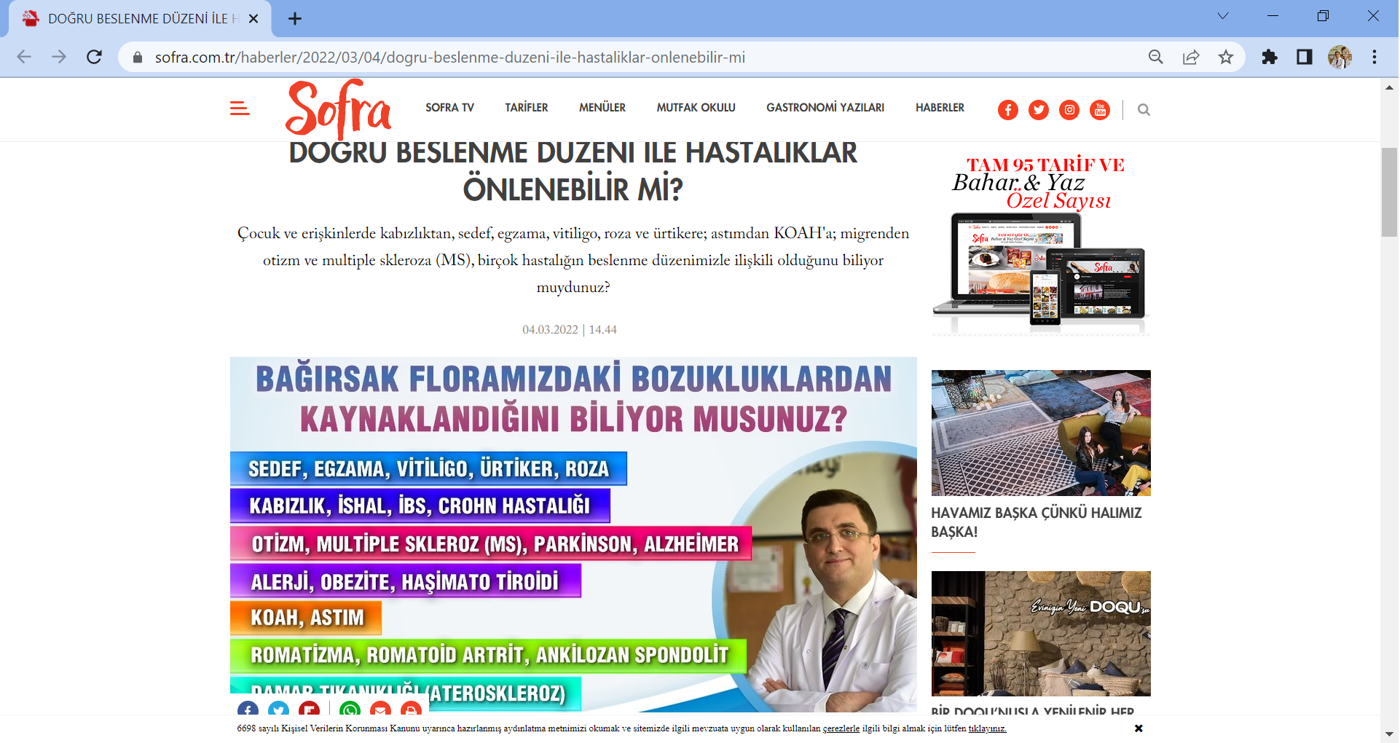Open the Chrome extensions puzzle icon

pos(1270,57)
